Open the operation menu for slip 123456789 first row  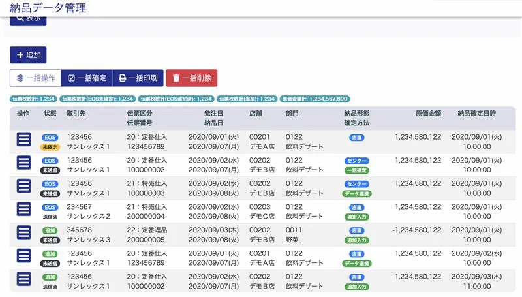point(24,138)
